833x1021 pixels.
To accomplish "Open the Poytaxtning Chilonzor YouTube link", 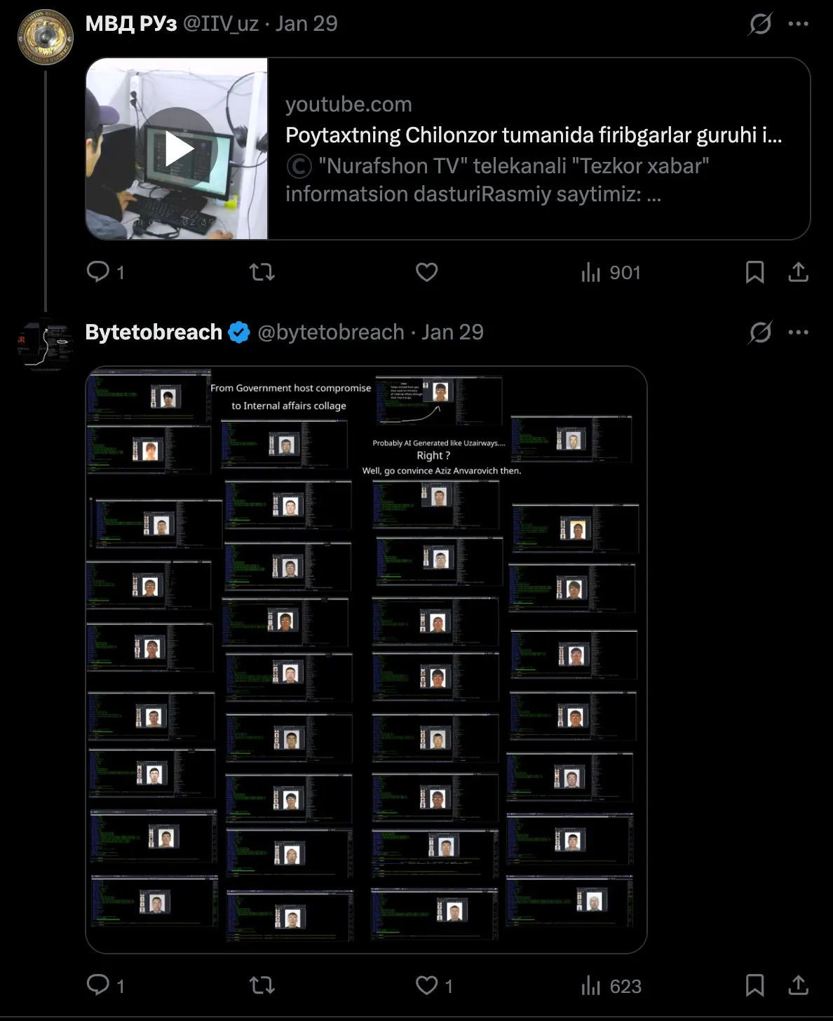I will coord(534,135).
